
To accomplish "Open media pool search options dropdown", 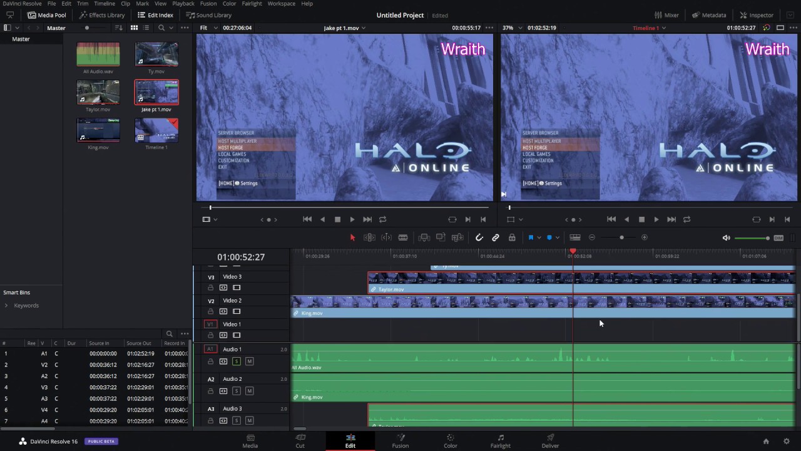I will pyautogui.click(x=170, y=28).
